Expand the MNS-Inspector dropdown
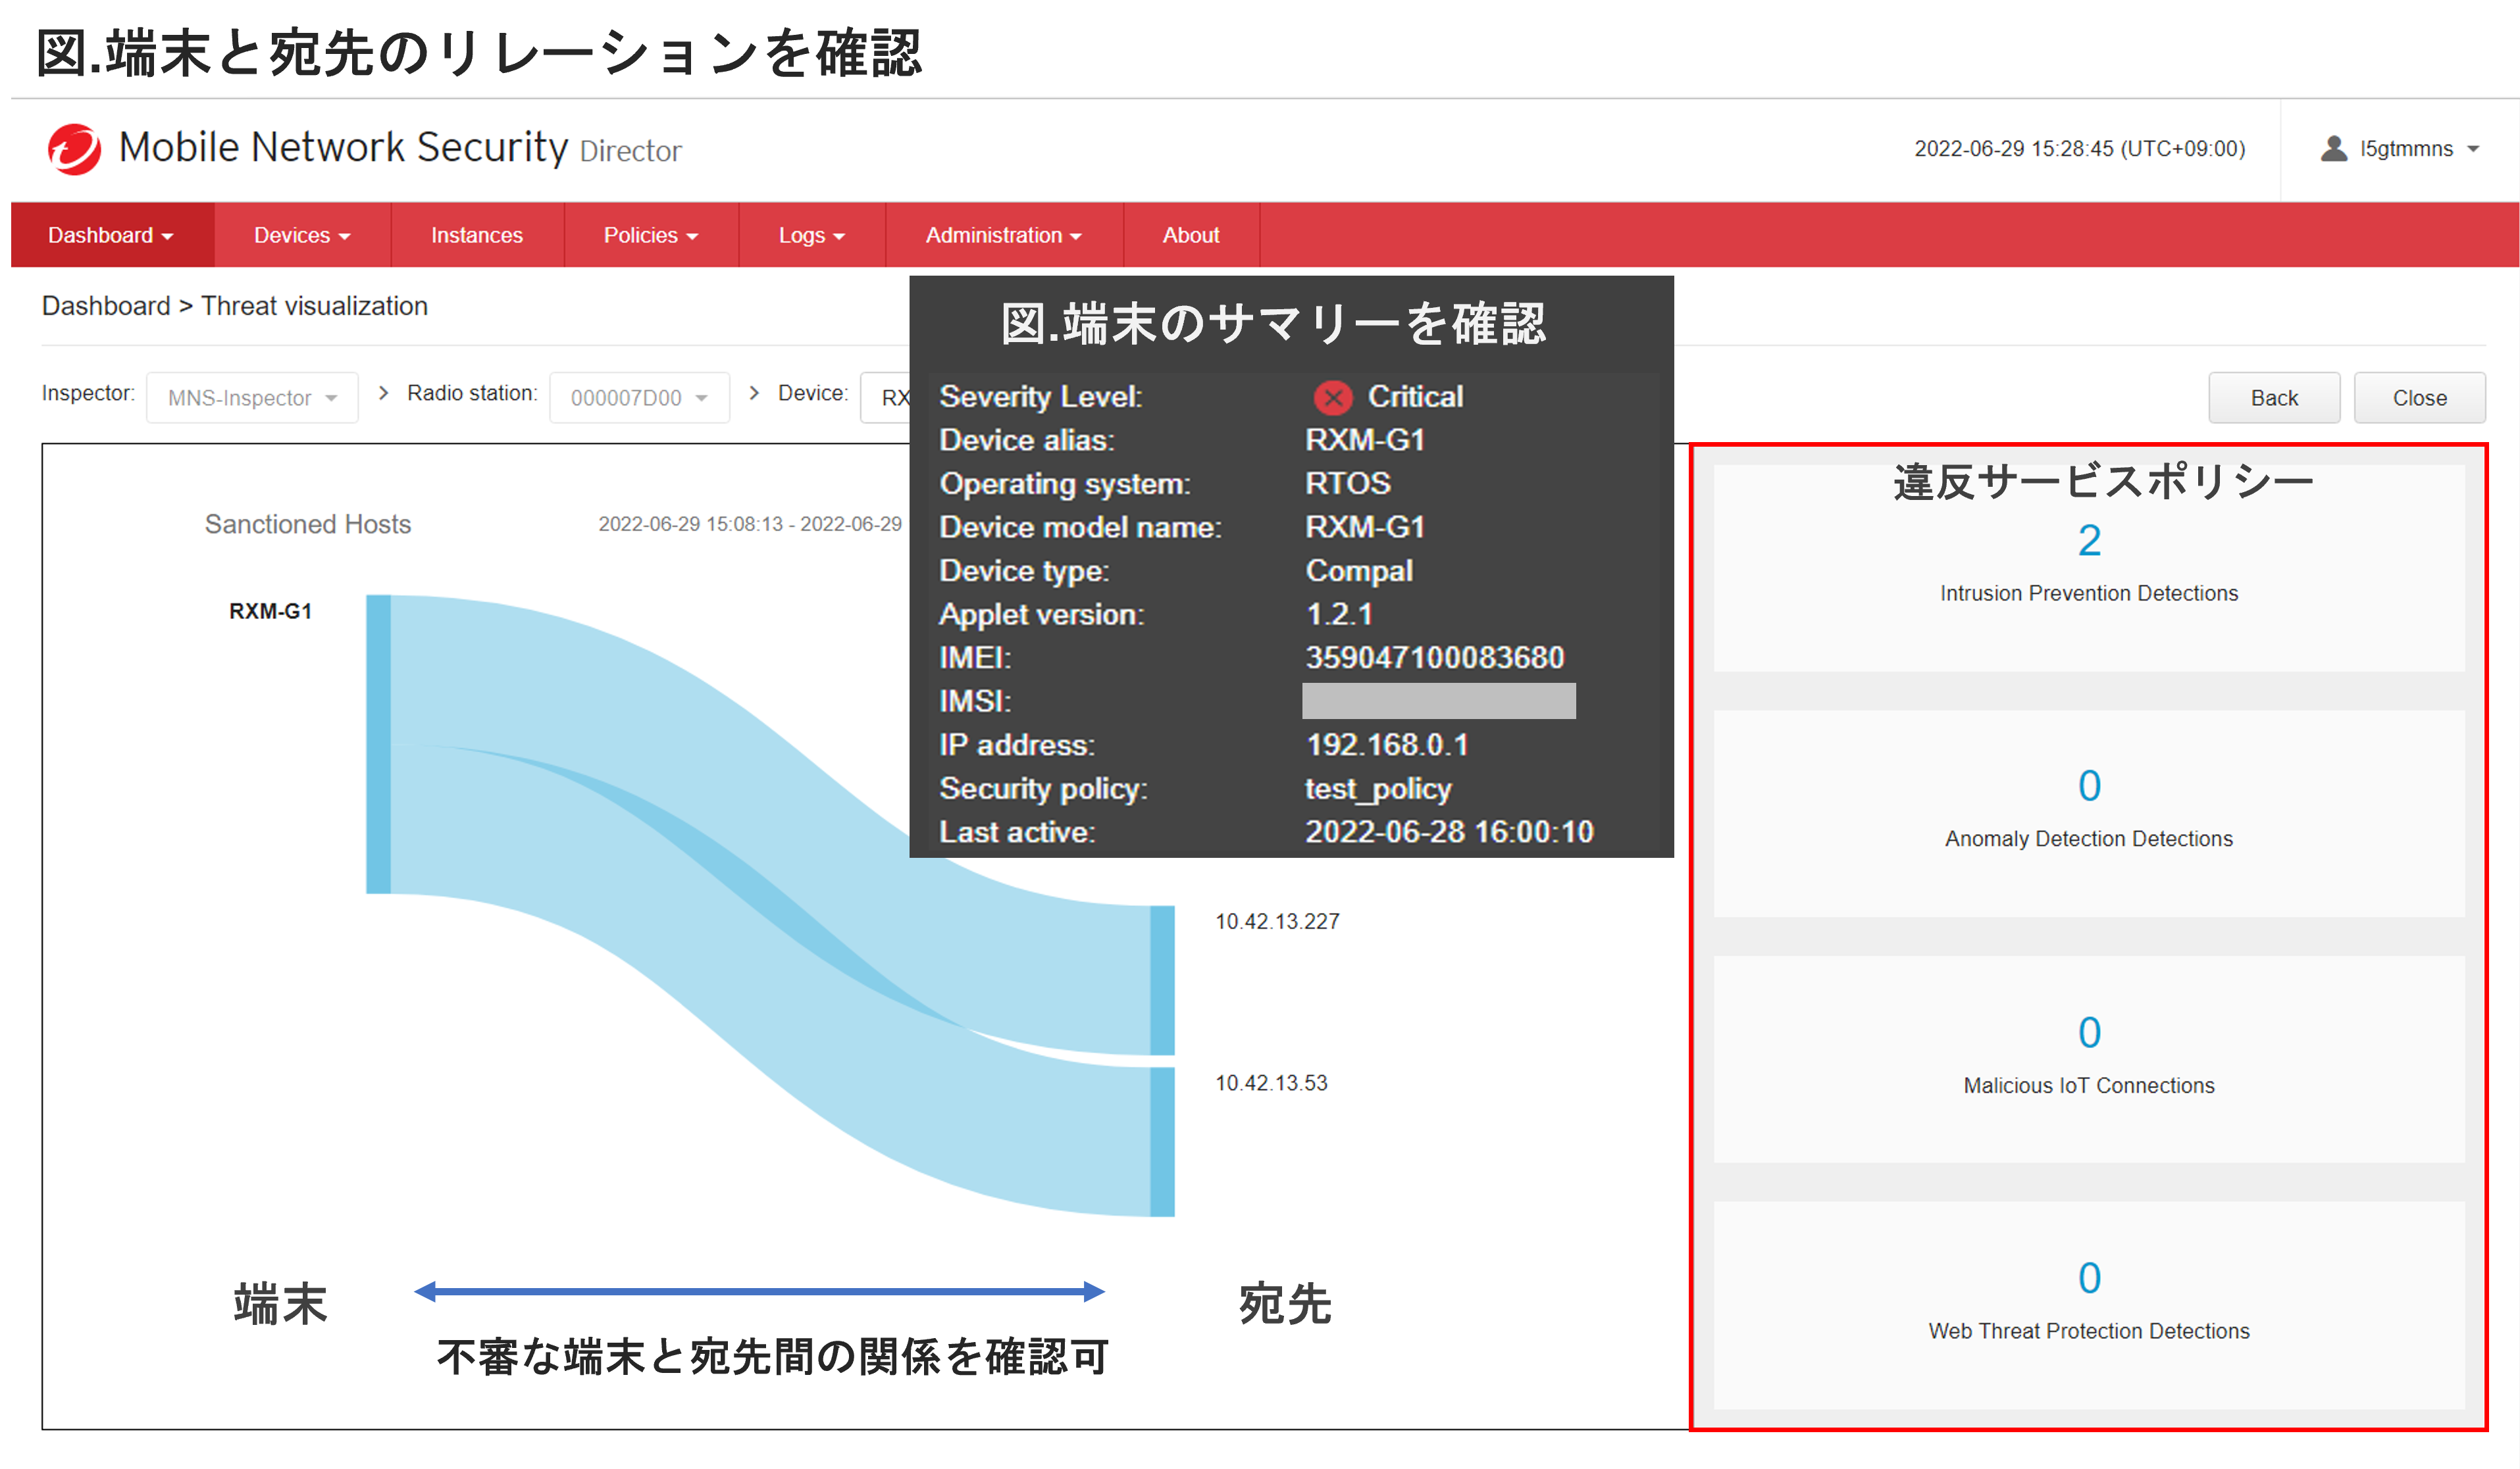Image resolution: width=2520 pixels, height=1469 pixels. (x=252, y=398)
